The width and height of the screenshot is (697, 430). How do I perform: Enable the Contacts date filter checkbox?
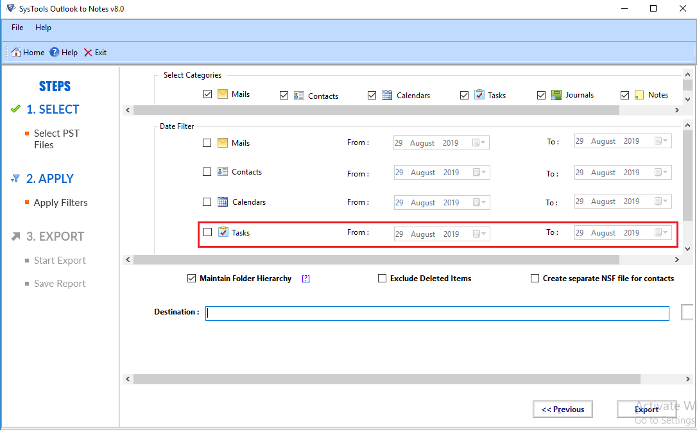207,171
